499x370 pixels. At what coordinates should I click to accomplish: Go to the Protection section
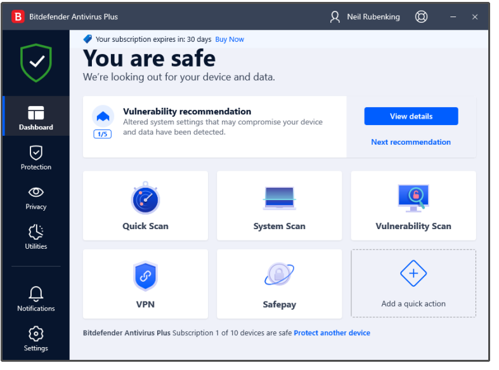(36, 157)
